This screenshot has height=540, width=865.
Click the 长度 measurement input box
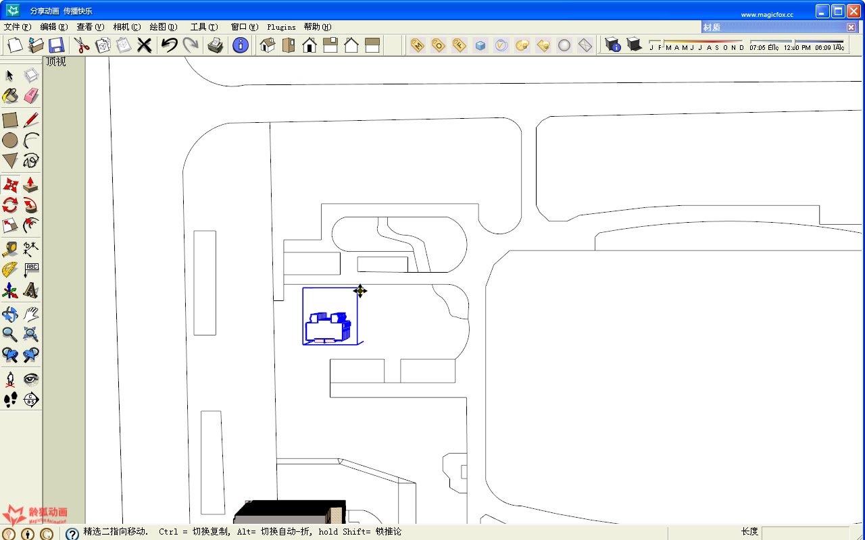coord(806,533)
